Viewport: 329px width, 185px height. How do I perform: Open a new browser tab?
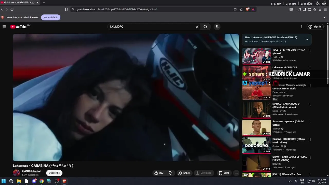44,2
